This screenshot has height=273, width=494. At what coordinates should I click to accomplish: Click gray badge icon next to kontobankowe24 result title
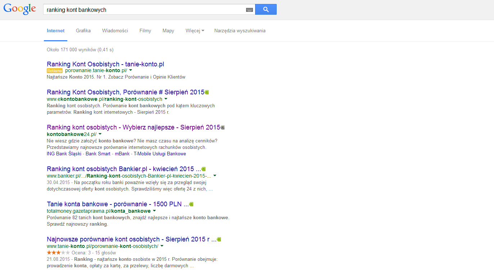point(222,128)
